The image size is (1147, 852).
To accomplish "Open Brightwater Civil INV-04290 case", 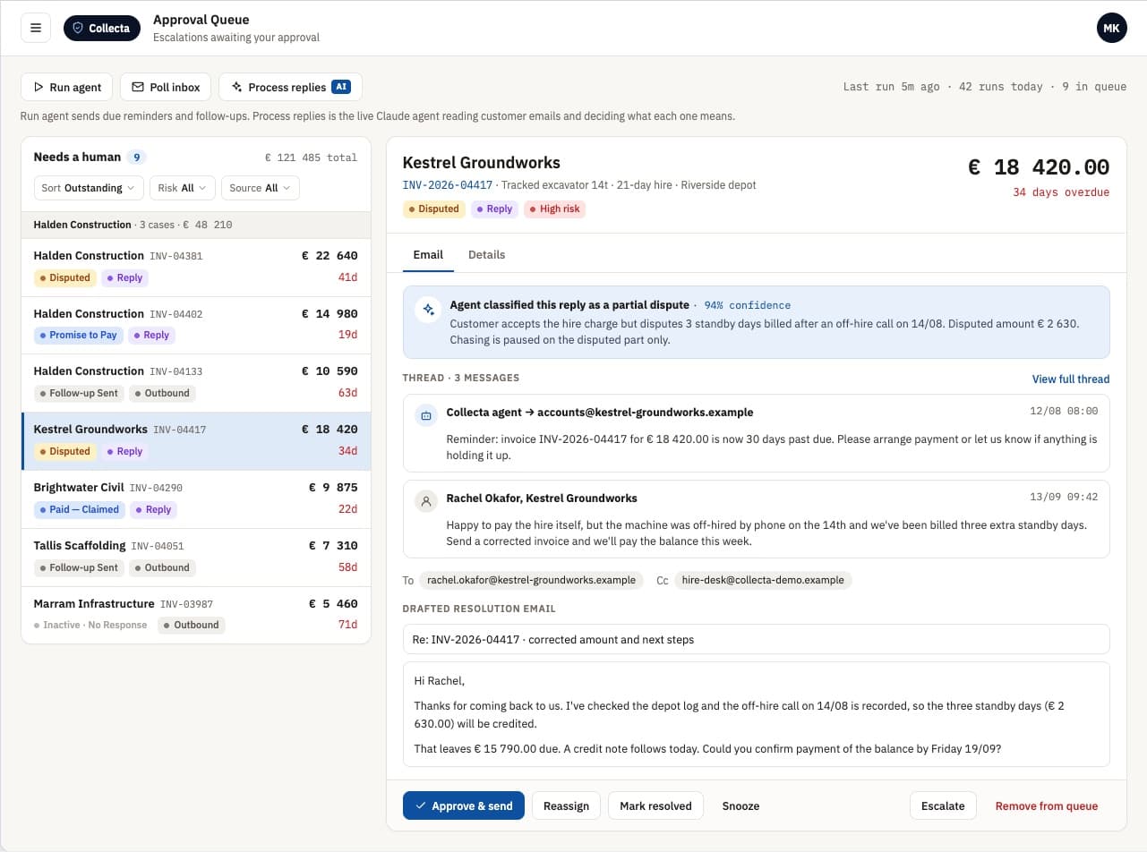I will (195, 499).
